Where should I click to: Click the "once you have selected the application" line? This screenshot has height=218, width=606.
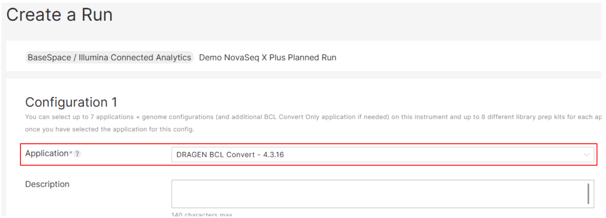[x=110, y=129]
